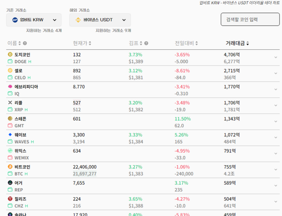This screenshot has width=282, height=216.
Task: Click the H badge next to BTC
Action: coord(26,174)
